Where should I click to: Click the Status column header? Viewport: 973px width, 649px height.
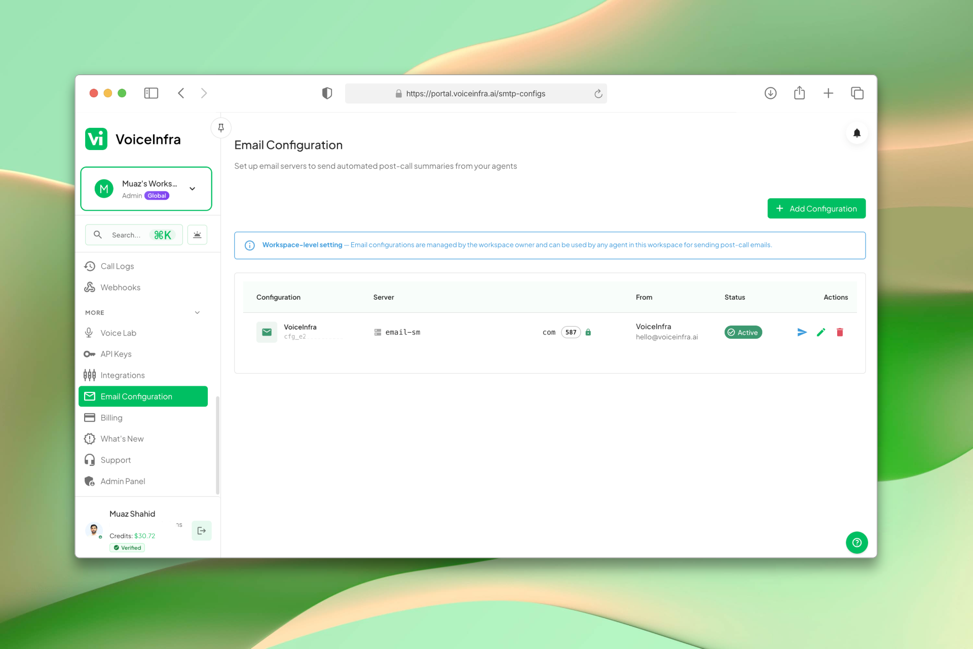[x=734, y=297]
